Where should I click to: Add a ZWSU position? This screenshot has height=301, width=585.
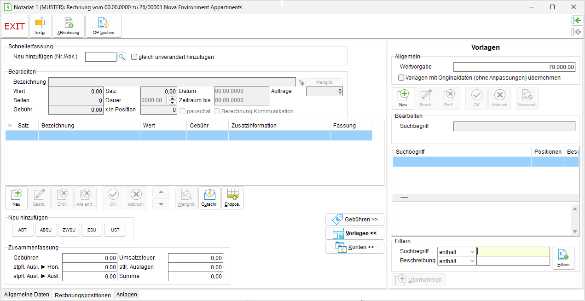pos(69,230)
